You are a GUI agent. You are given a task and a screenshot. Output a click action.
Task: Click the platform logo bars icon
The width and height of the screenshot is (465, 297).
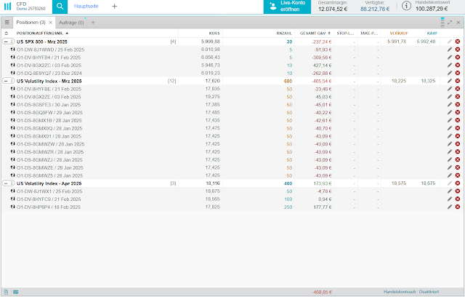(8, 7)
